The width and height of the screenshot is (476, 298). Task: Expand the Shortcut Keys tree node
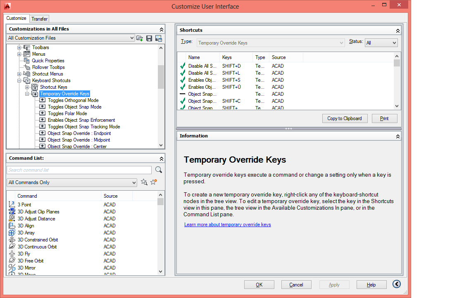point(27,87)
